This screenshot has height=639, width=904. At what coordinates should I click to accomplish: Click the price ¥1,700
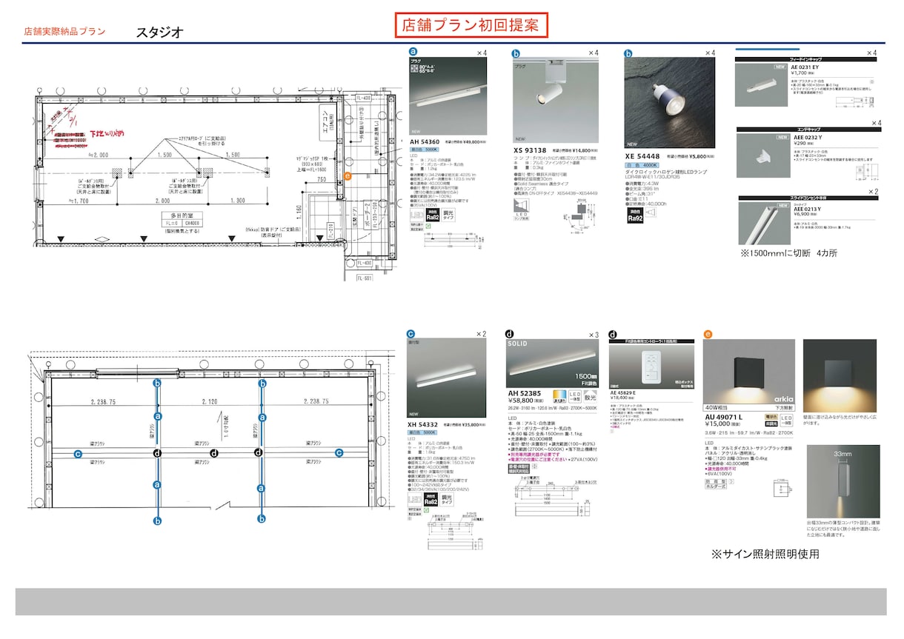800,73
